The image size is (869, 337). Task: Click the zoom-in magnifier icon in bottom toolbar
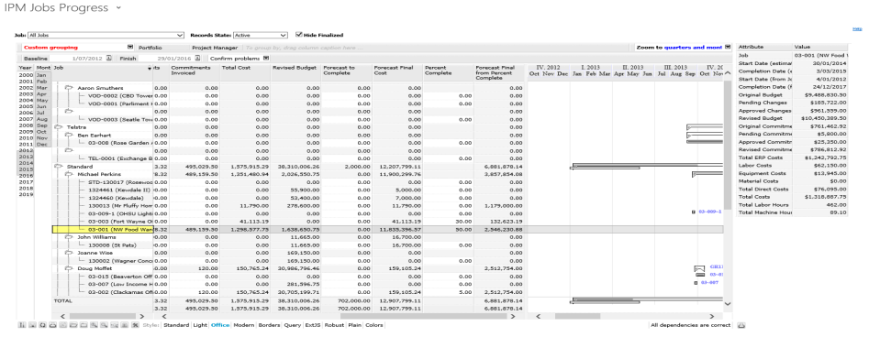(94, 325)
